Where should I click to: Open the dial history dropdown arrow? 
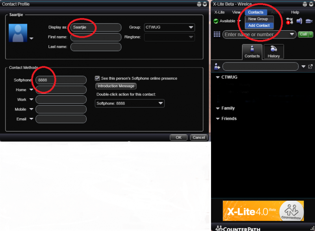point(292,34)
